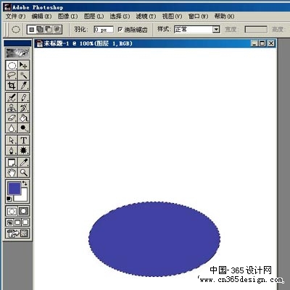
Task: Switch to Quick Mask mode
Action: coord(23,211)
